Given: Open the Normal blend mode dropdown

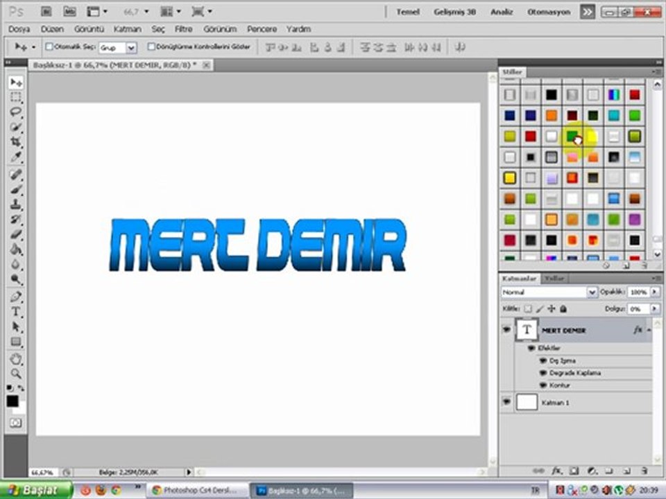Looking at the screenshot, I should (592, 292).
